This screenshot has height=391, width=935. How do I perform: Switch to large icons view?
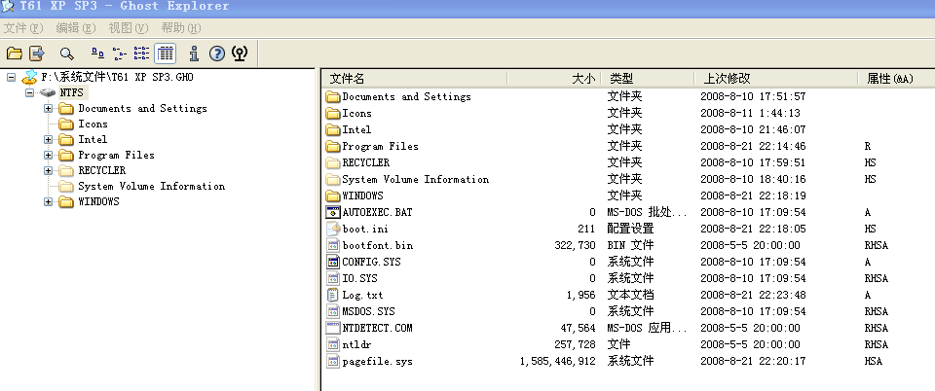[x=97, y=53]
